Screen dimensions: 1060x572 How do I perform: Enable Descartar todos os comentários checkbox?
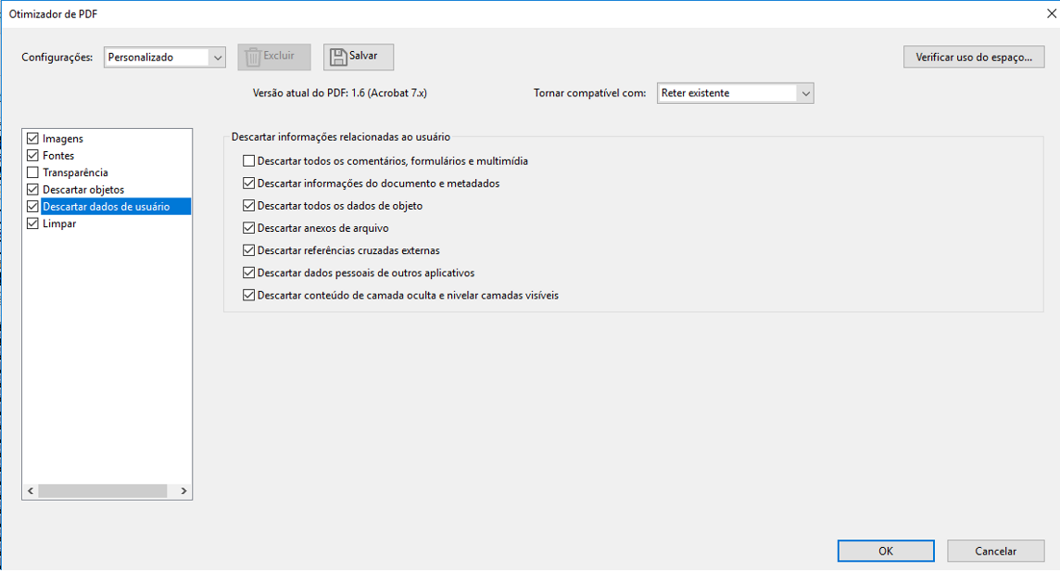248,161
